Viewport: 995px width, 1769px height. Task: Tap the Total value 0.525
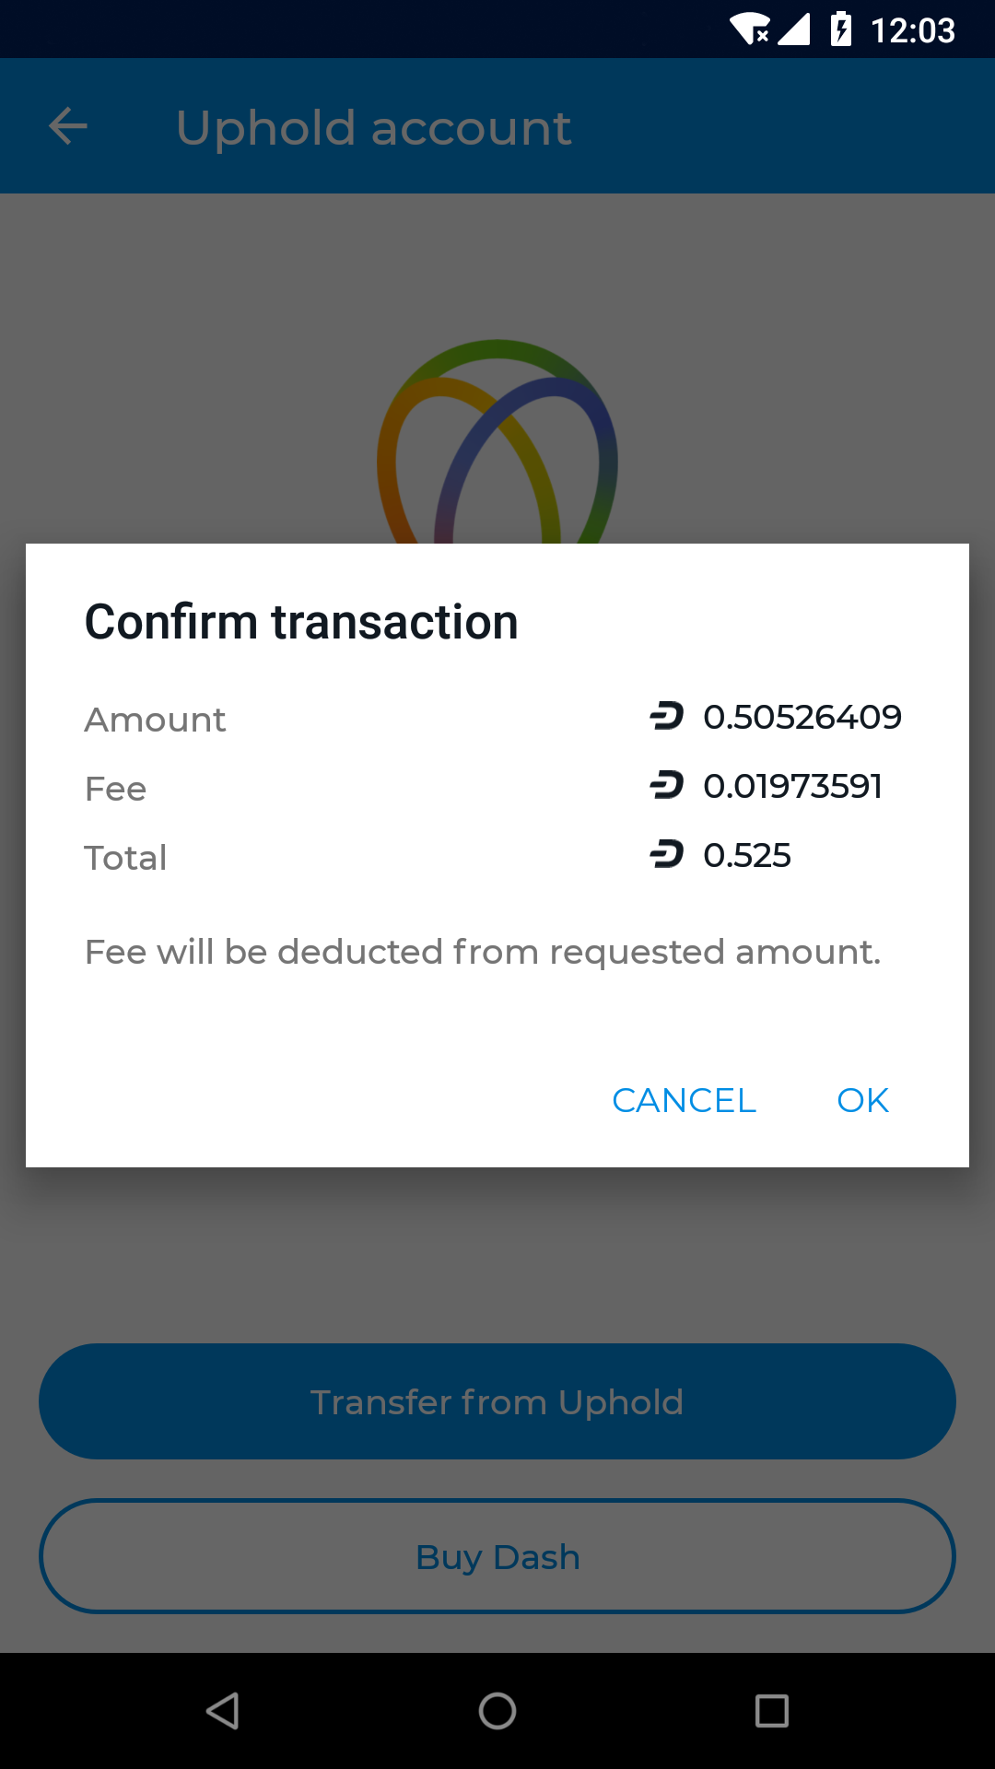pos(746,855)
